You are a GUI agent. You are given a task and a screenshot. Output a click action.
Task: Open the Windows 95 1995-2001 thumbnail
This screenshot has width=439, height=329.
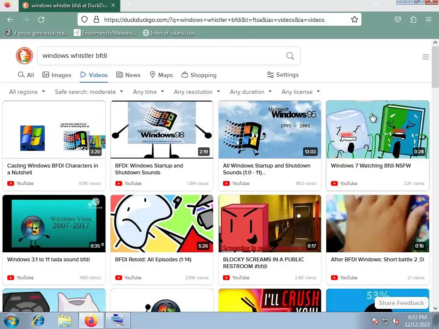click(x=270, y=130)
